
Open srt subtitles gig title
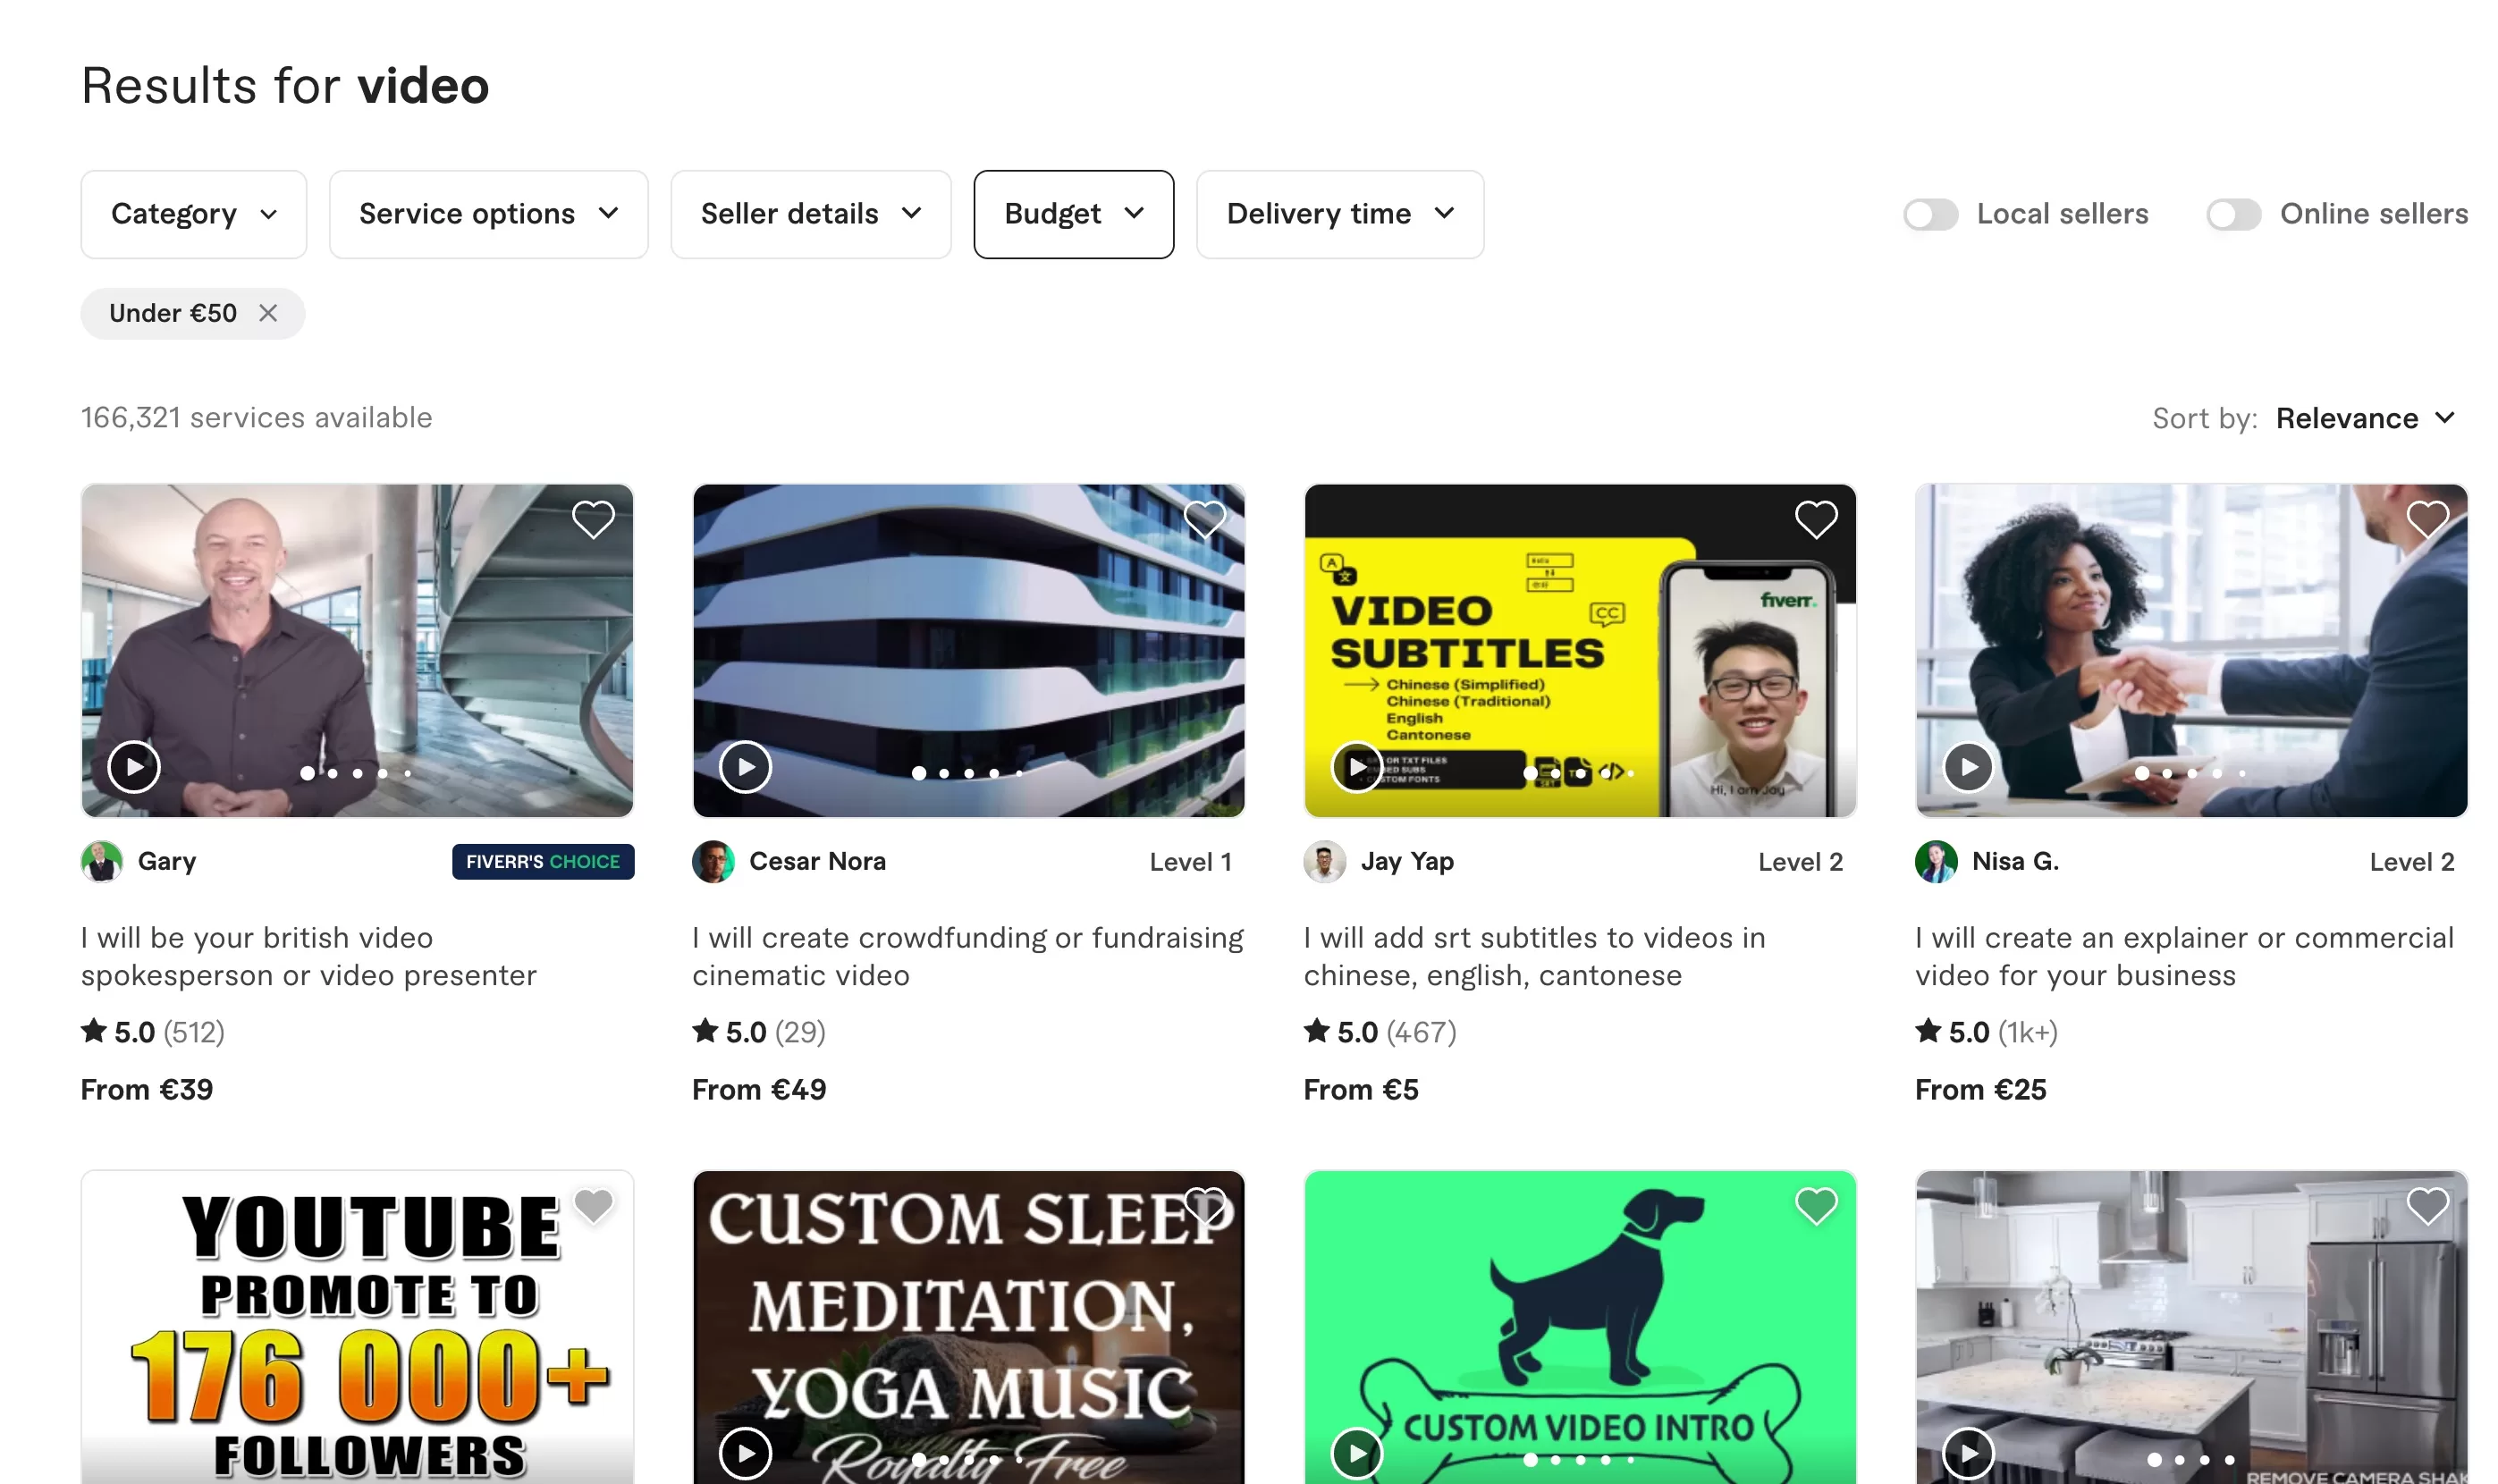click(1534, 957)
